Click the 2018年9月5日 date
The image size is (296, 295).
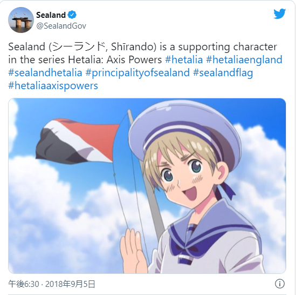pos(70,284)
